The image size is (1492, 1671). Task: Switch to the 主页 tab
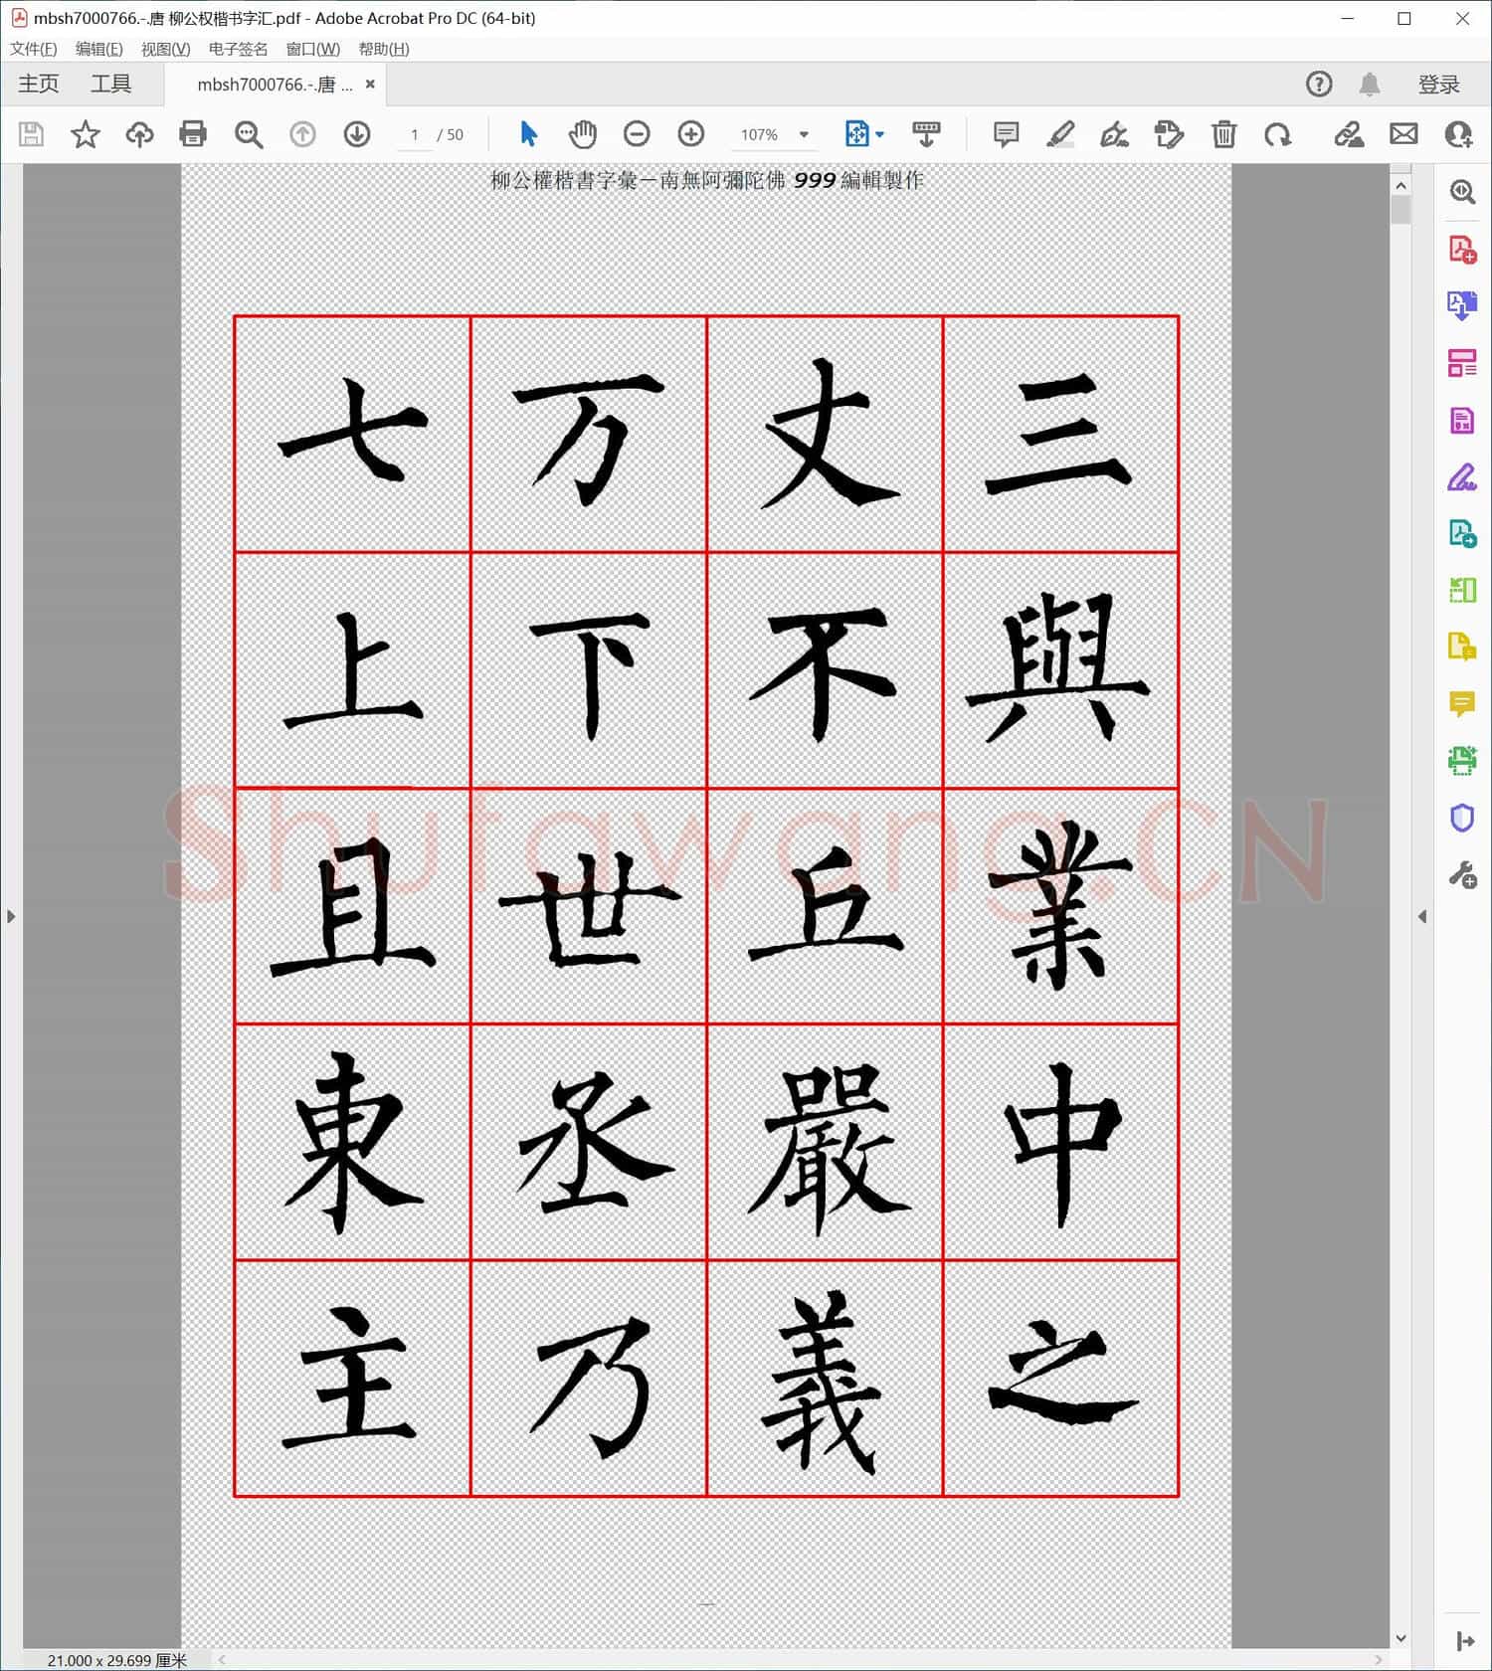click(39, 85)
